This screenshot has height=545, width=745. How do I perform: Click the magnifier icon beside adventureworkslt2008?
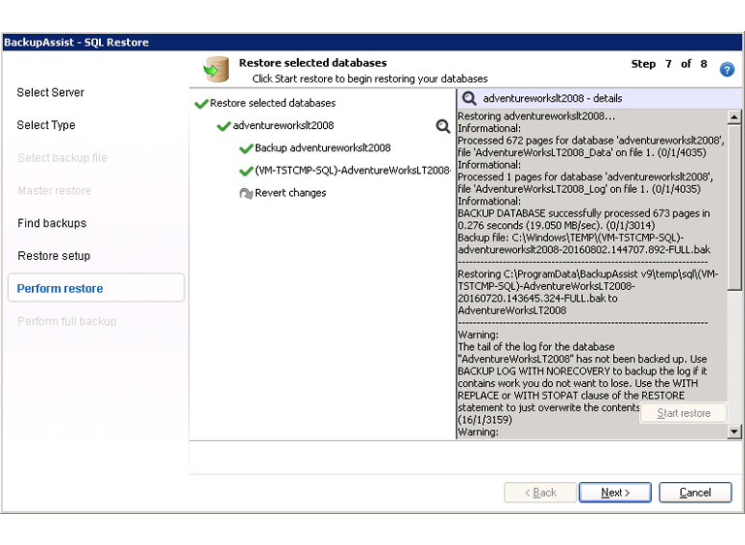pos(443,126)
